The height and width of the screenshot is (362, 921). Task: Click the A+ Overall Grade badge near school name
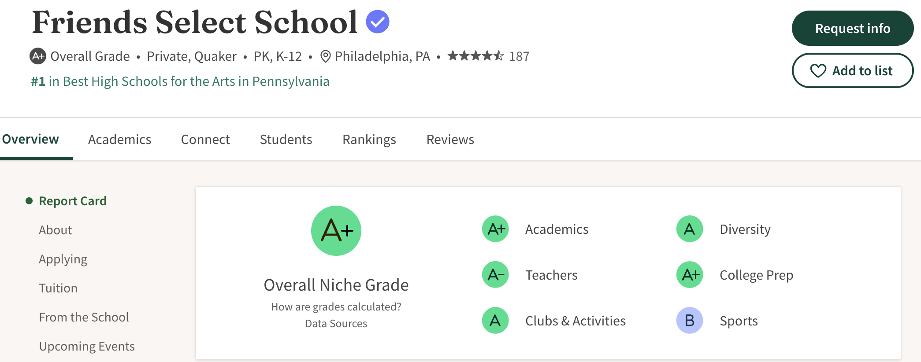pyautogui.click(x=39, y=56)
